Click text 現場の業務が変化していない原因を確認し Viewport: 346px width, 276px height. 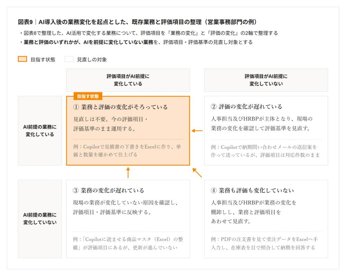click(125, 203)
